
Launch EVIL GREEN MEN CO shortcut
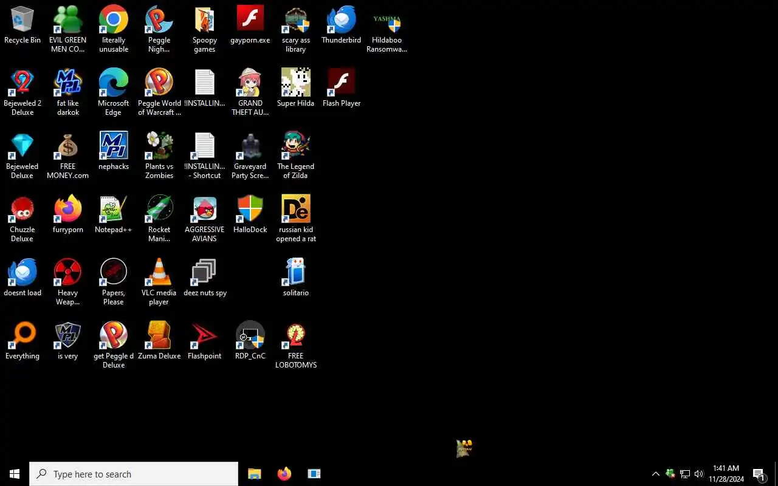pyautogui.click(x=67, y=29)
